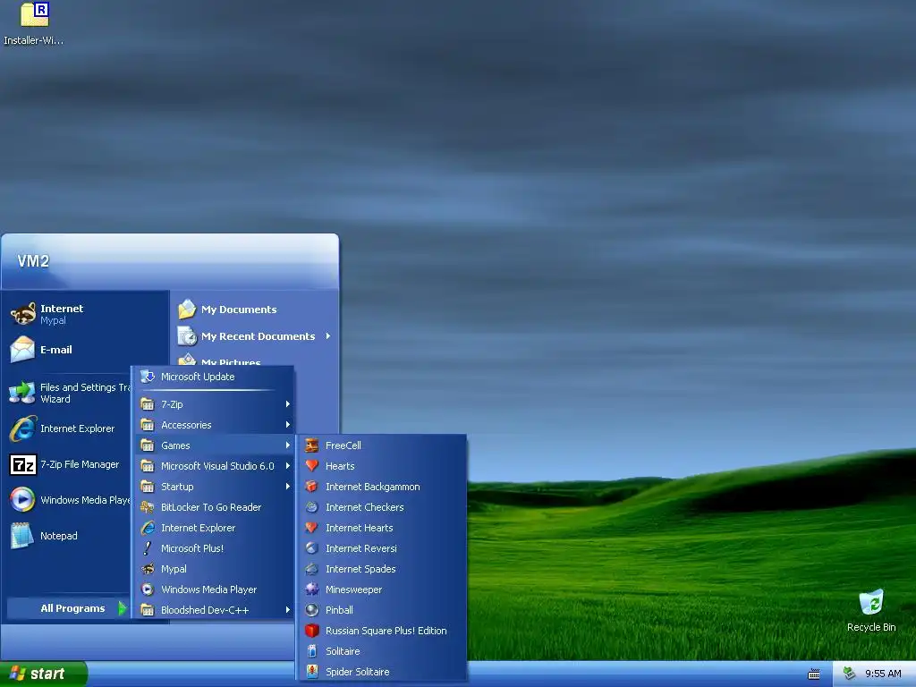Start Internet Hearts game

[x=382, y=528]
